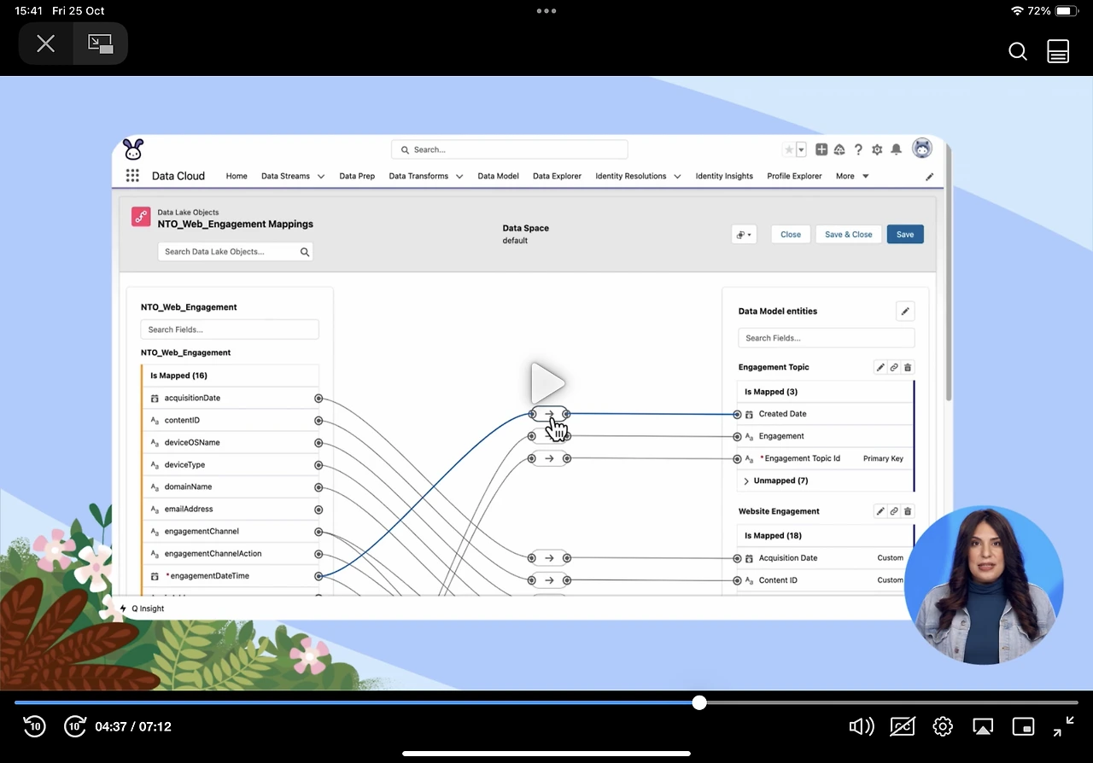Play the video using the center play button
Screen dimensions: 1093x763
(547, 383)
